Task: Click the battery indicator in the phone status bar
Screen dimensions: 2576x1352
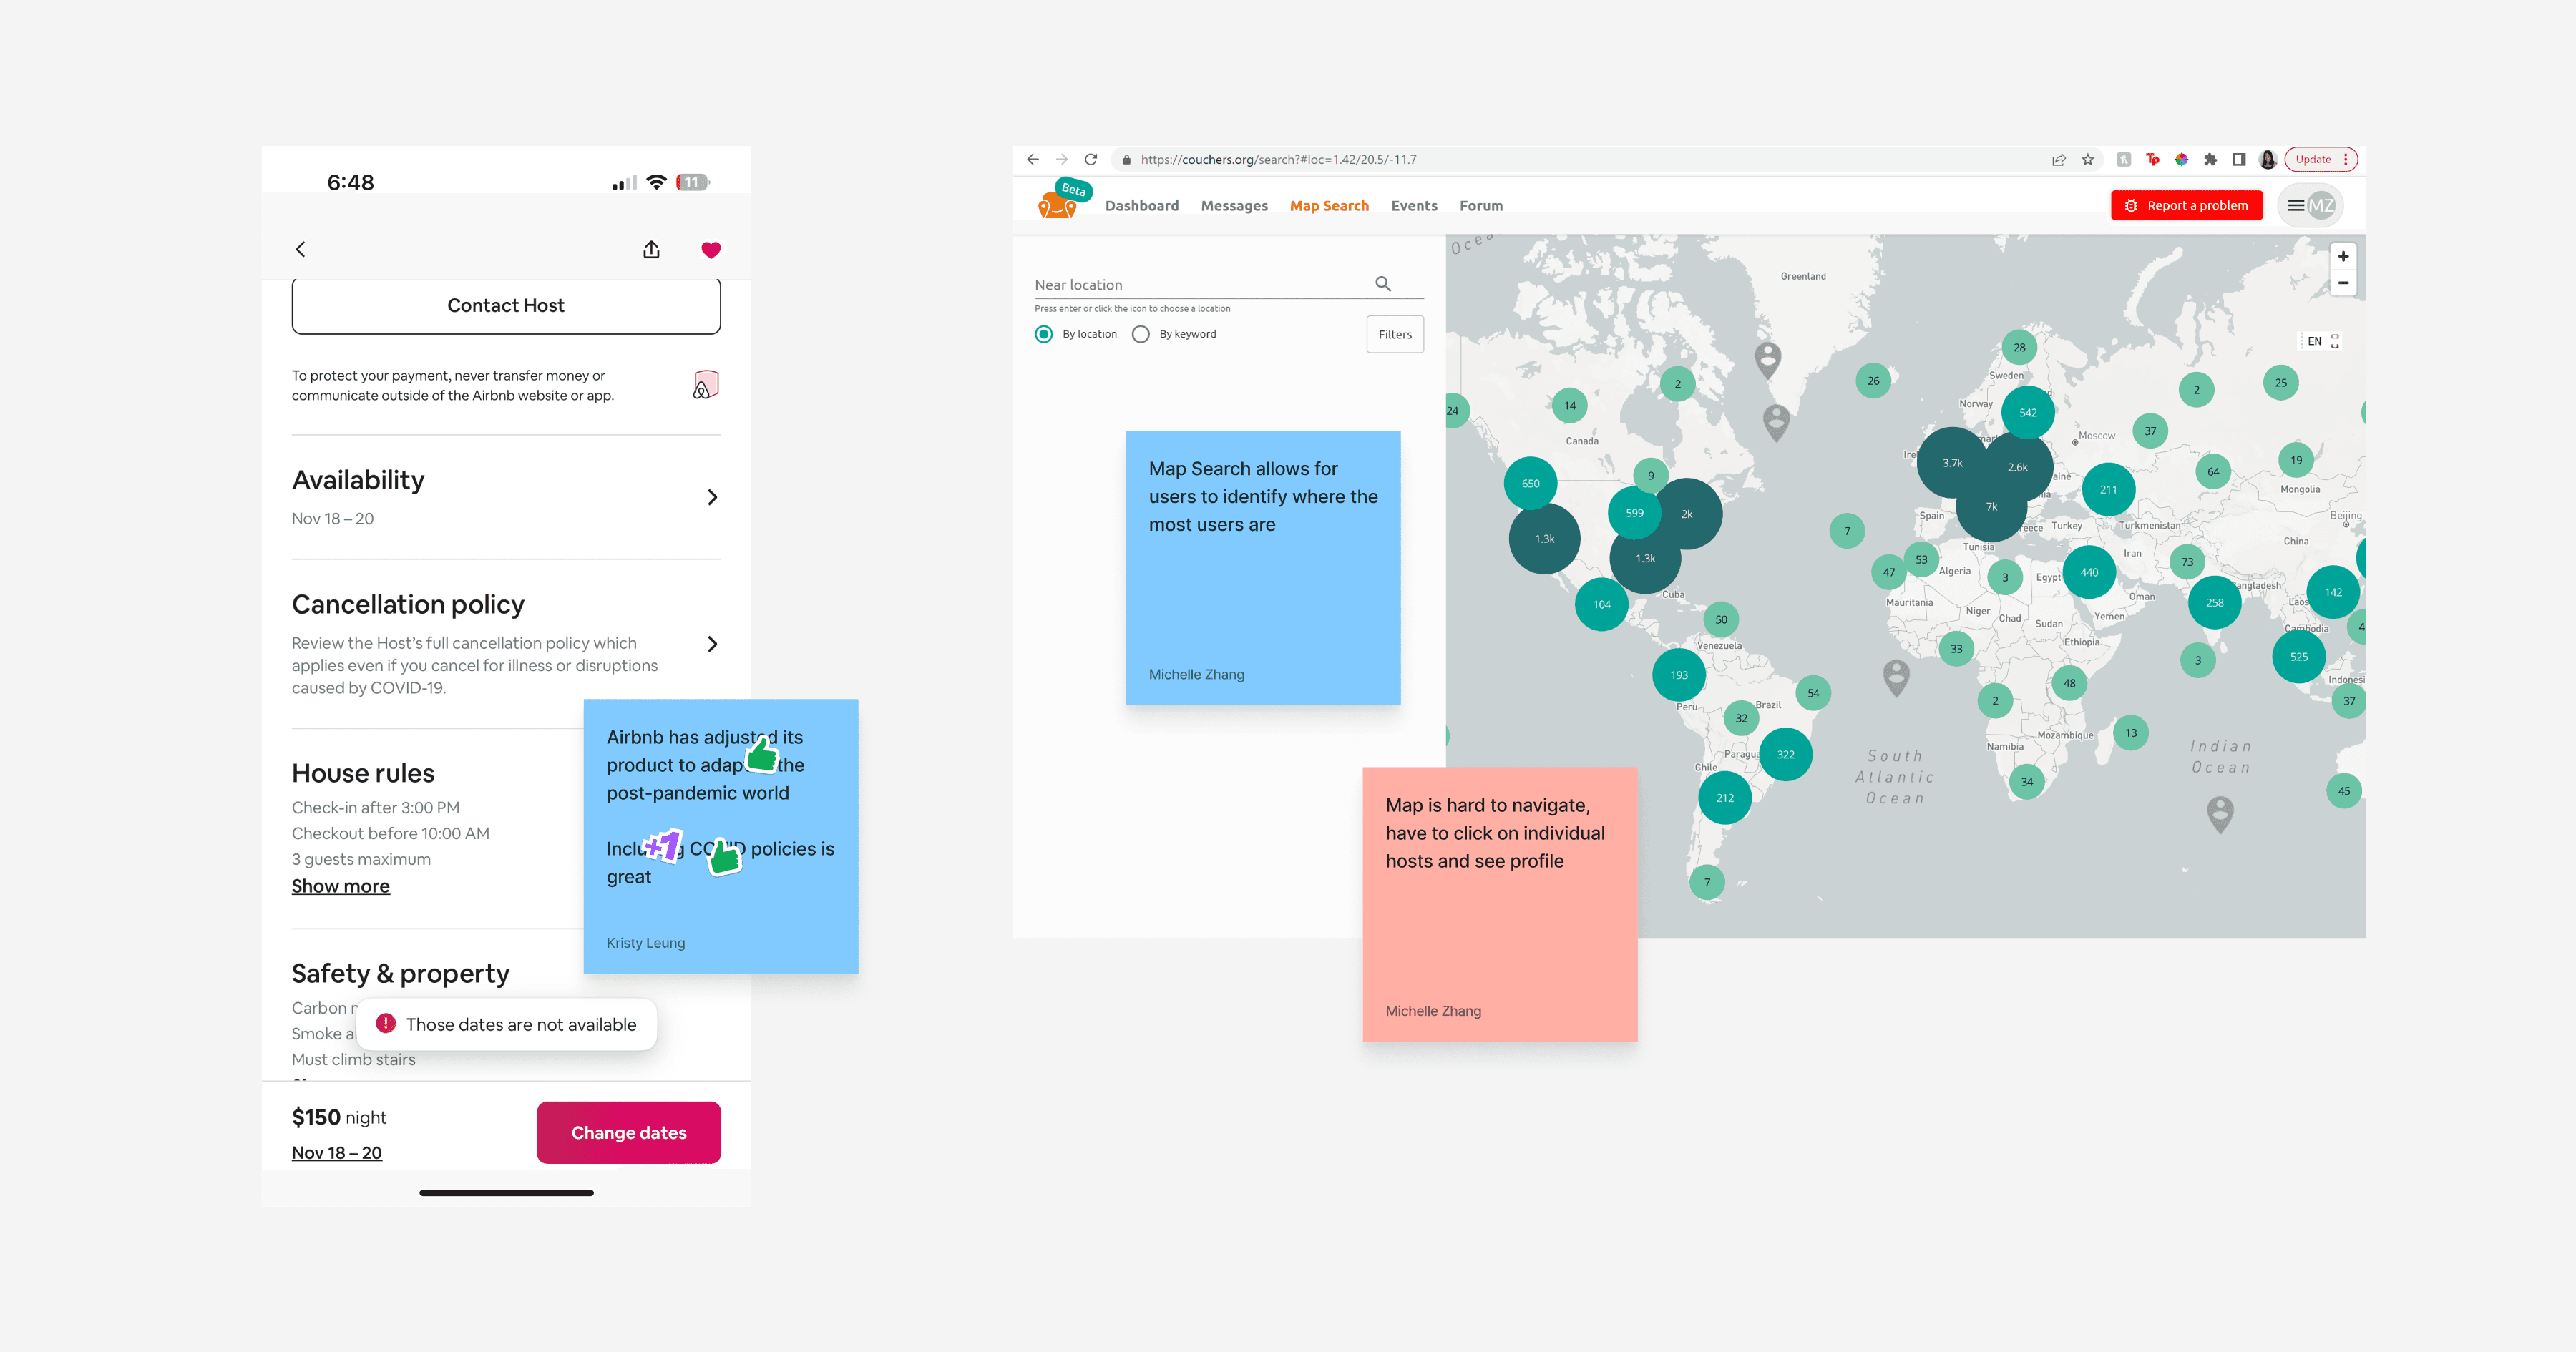Action: (x=693, y=182)
